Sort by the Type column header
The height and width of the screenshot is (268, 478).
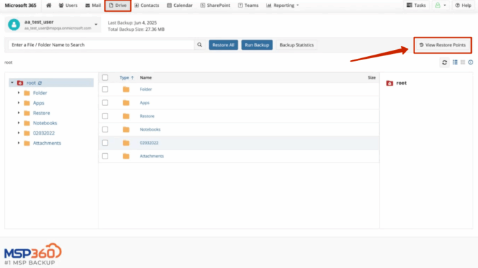[126, 77]
